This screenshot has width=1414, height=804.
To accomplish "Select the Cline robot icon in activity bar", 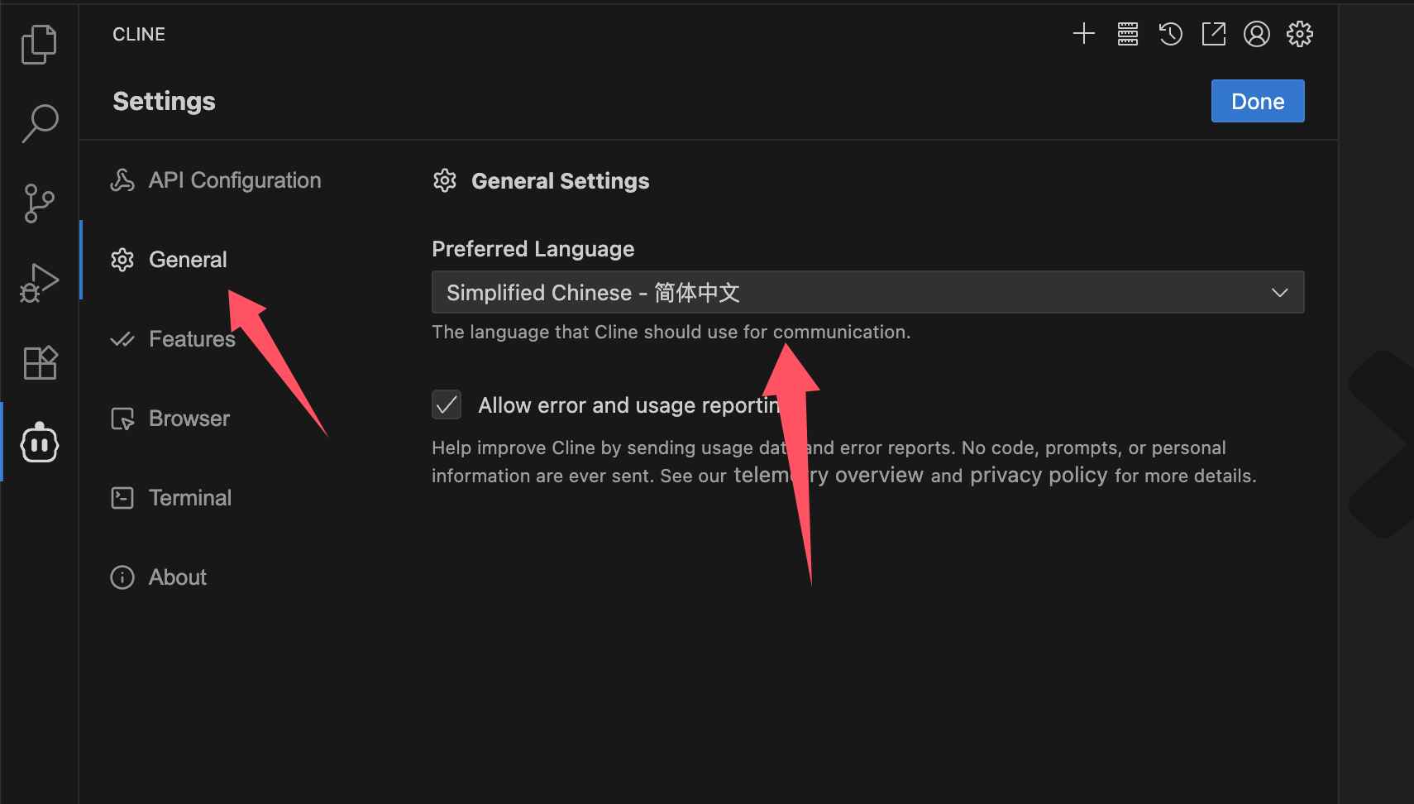I will 39,443.
